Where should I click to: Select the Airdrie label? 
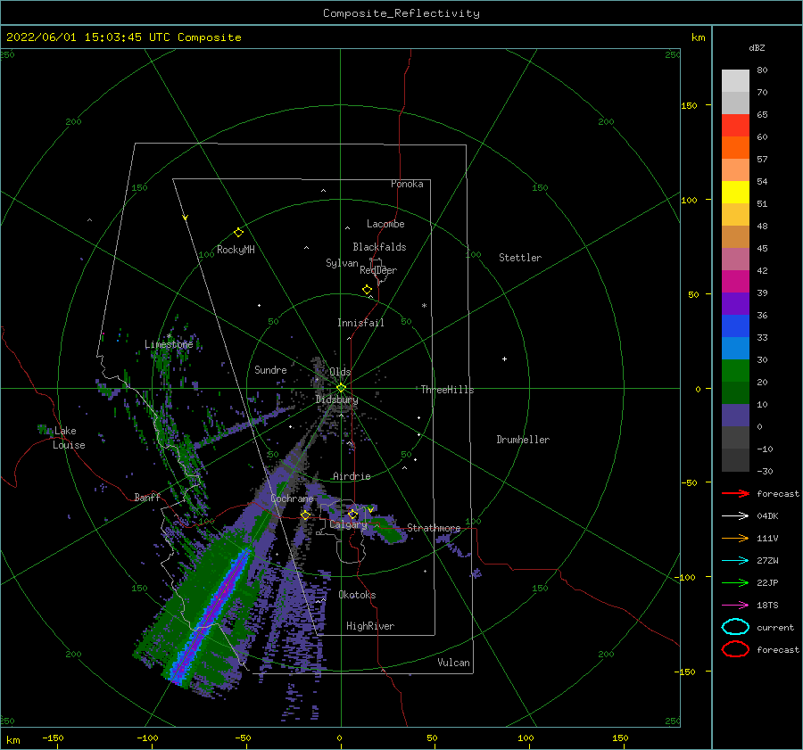pyautogui.click(x=352, y=476)
